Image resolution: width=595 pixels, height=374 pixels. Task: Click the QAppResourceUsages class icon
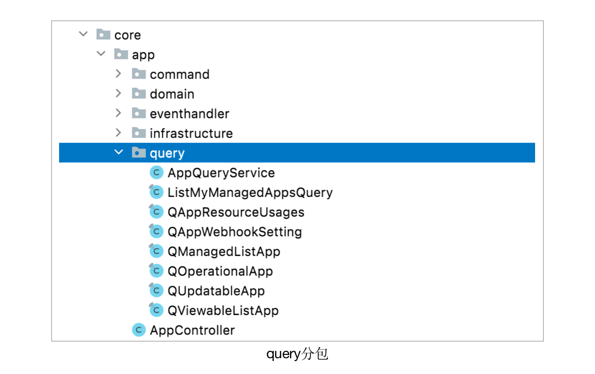tap(156, 212)
